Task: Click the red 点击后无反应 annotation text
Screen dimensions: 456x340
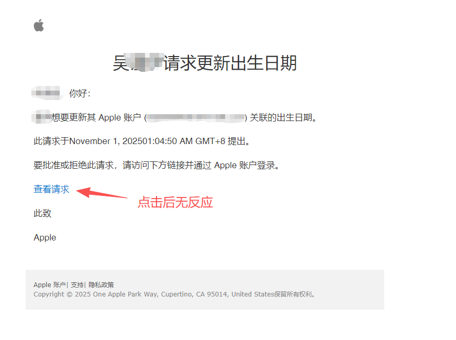Action: (x=175, y=202)
